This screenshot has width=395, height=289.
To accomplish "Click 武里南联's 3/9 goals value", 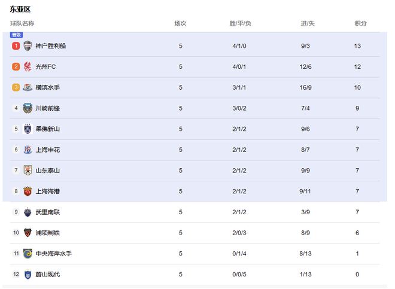I will coord(306,212).
